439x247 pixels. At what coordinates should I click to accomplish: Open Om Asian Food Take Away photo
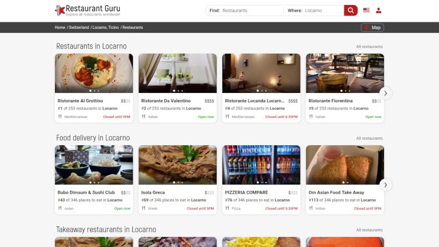pyautogui.click(x=345, y=165)
